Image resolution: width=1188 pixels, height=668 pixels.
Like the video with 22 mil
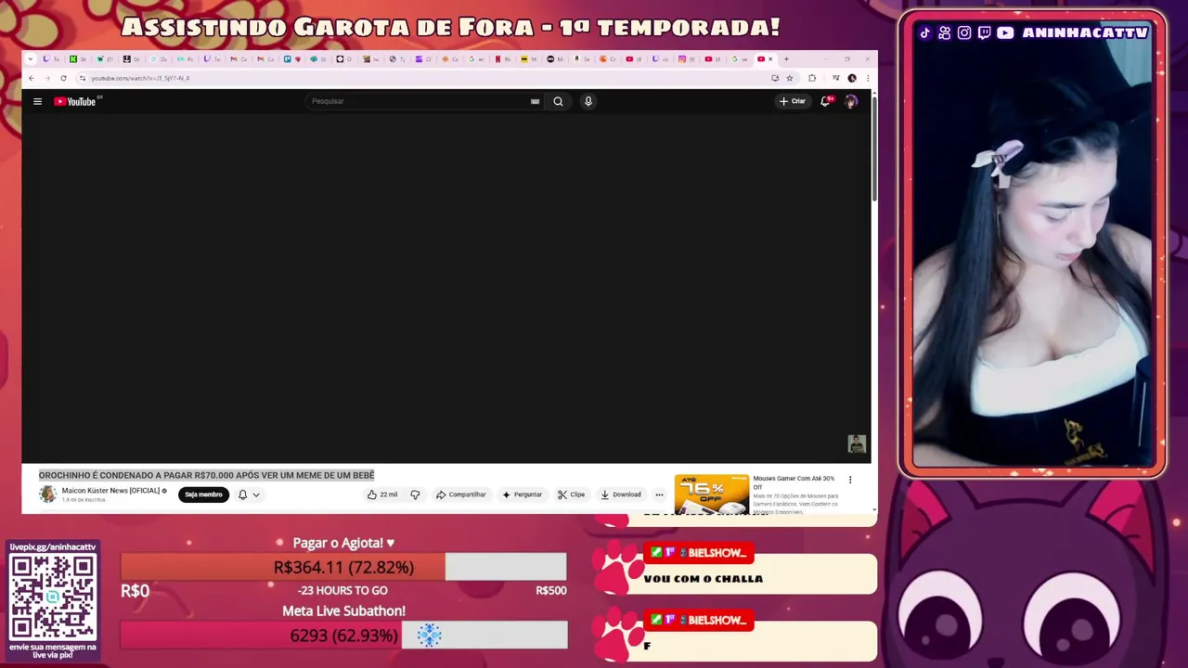(381, 495)
